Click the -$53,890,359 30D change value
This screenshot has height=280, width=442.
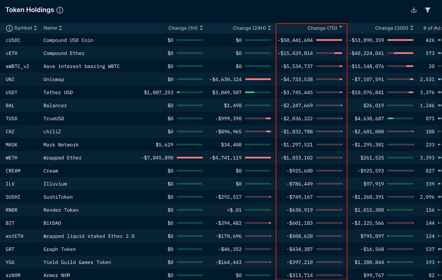(366, 40)
